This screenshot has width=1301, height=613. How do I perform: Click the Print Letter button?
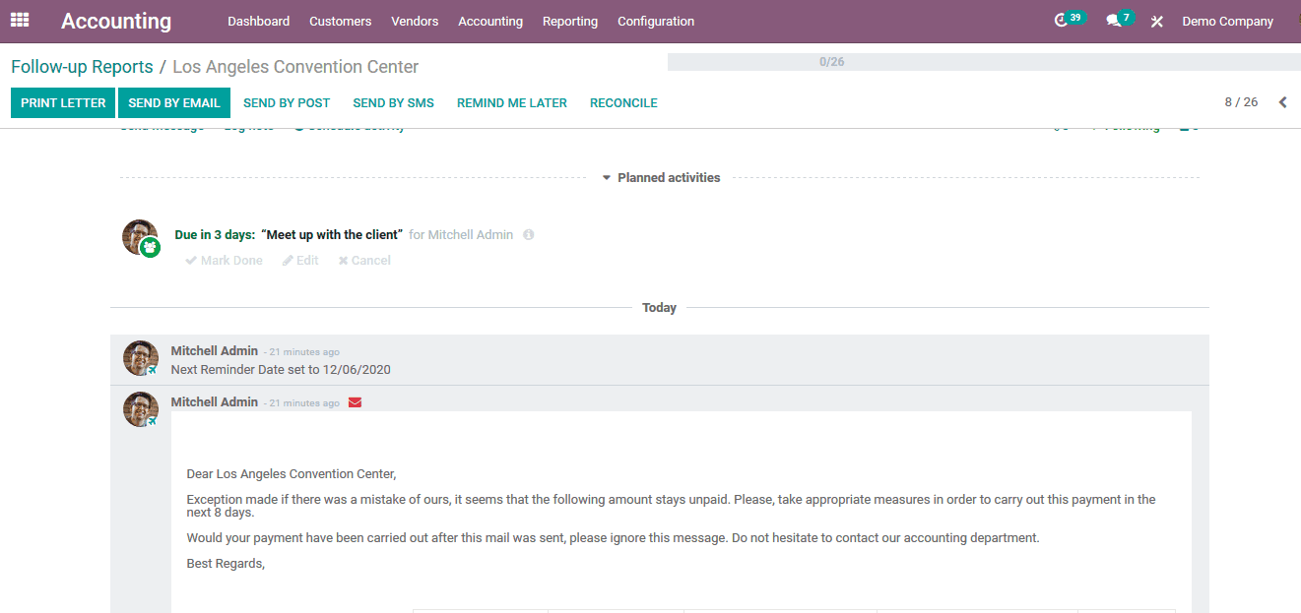[63, 102]
